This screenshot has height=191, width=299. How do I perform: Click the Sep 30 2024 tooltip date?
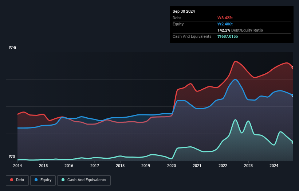click(184, 11)
